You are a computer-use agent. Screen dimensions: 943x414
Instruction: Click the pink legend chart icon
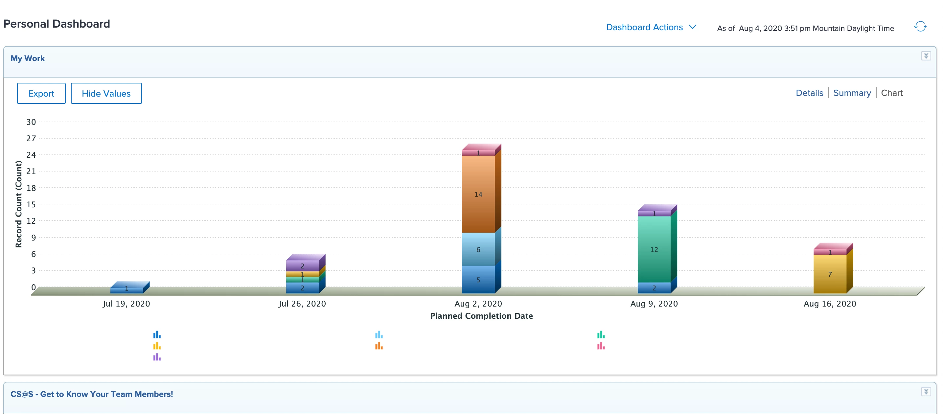tap(601, 346)
